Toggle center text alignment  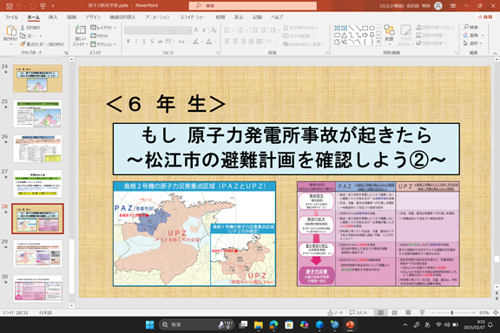point(235,42)
